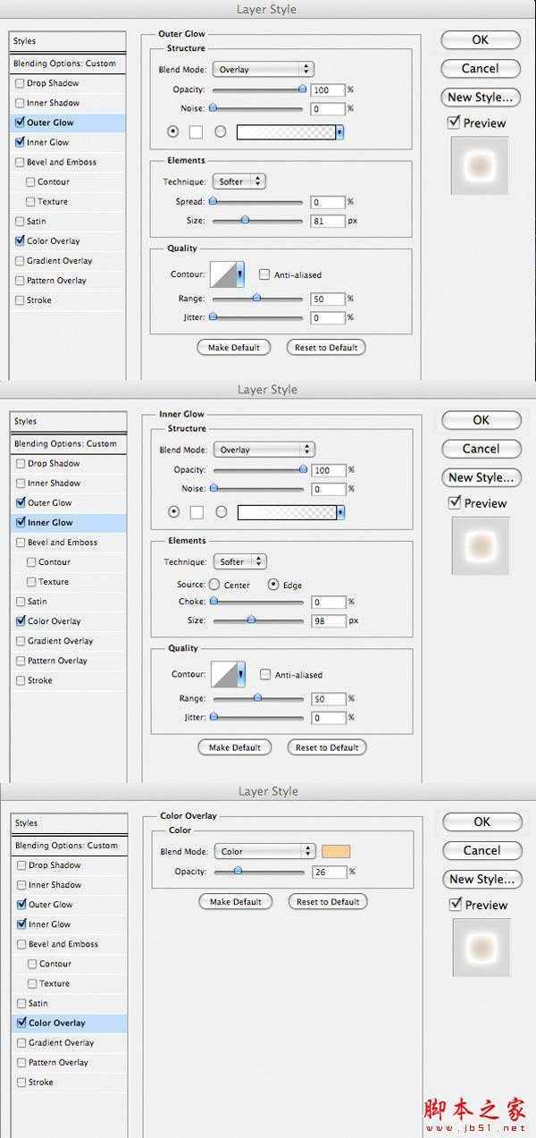The height and width of the screenshot is (1138, 536).
Task: Click the white solid color box in Outer Glow
Action: tap(196, 132)
